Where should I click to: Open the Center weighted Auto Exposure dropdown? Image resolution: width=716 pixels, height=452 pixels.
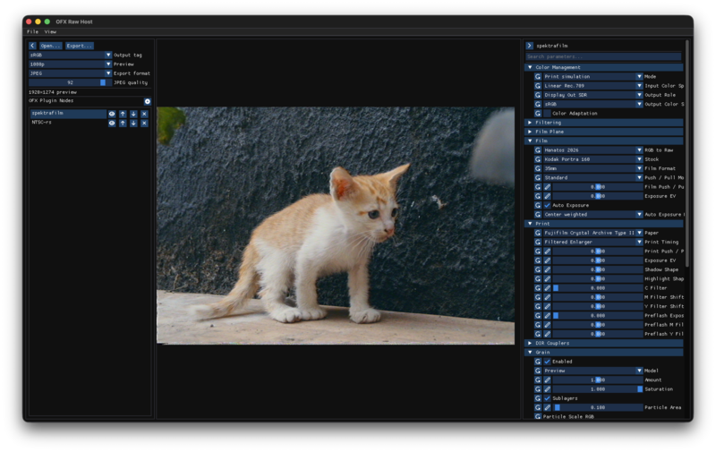[x=593, y=215]
